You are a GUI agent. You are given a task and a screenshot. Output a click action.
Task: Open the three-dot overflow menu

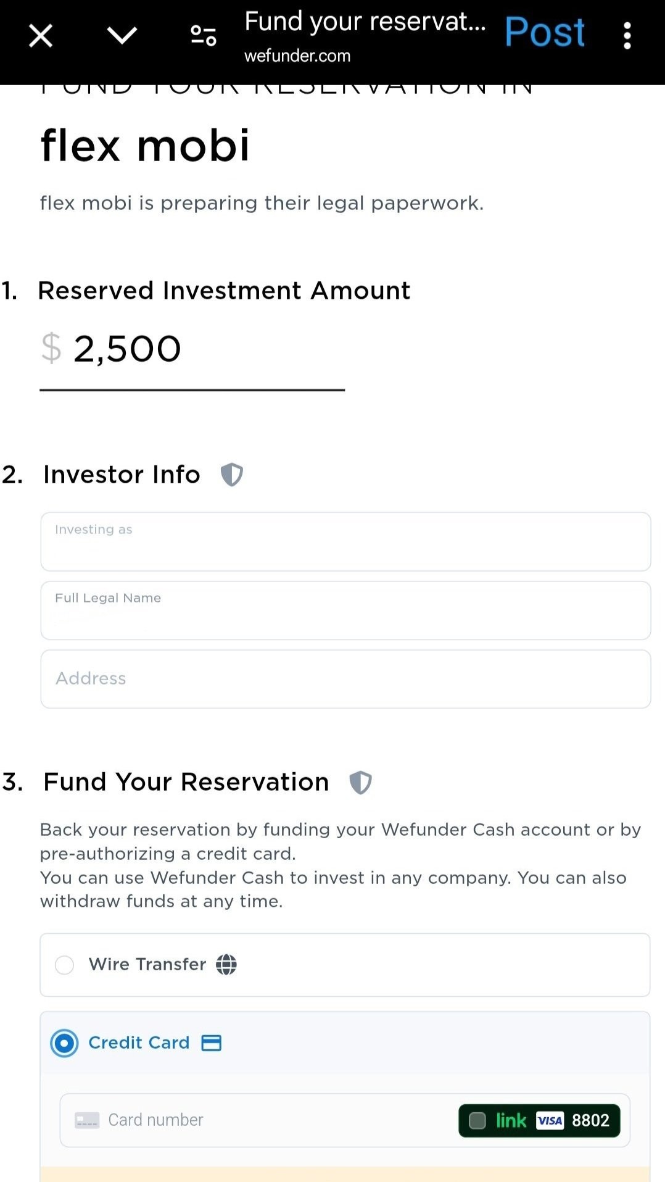pos(627,36)
